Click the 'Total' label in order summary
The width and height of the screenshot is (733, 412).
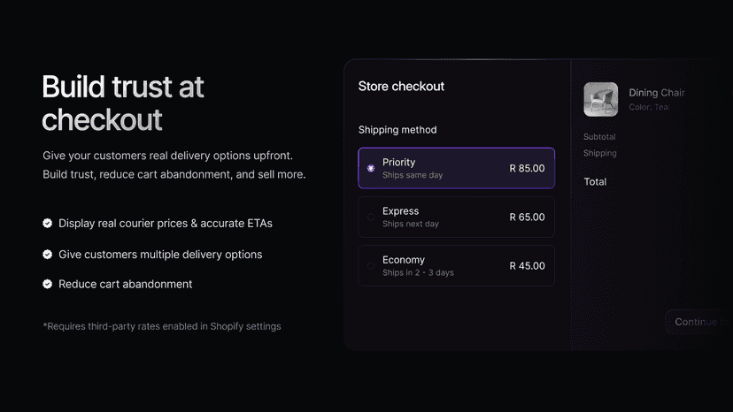[595, 182]
